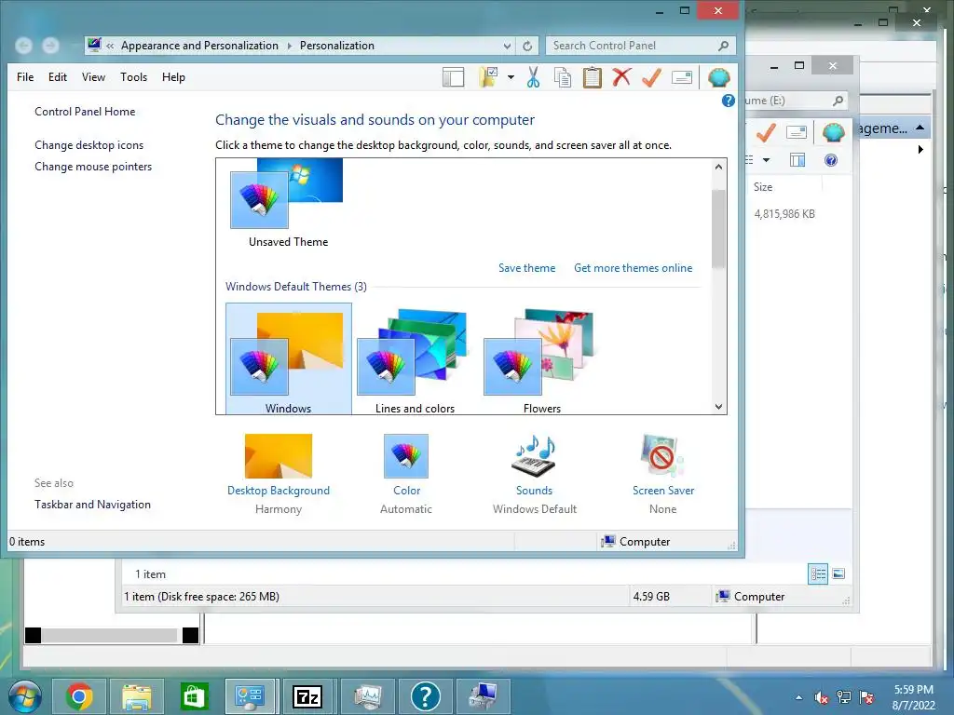Click orange checkmark in the background window

(x=766, y=132)
